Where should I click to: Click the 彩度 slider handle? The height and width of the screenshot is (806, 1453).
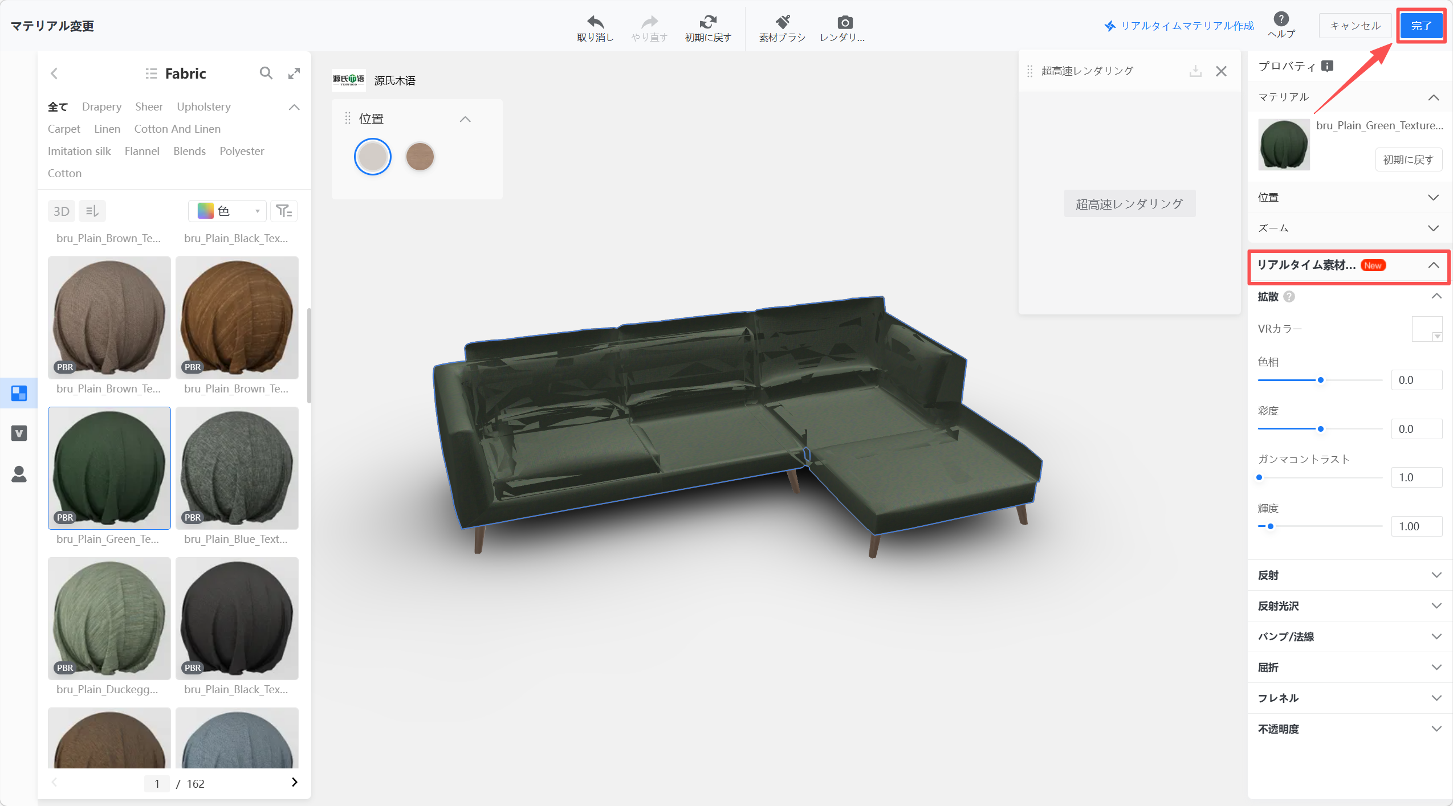1320,429
